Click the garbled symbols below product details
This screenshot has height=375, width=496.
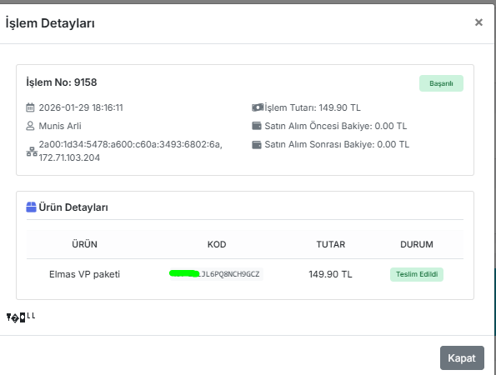[21, 317]
